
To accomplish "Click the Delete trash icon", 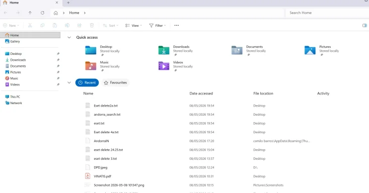I will pyautogui.click(x=92, y=26).
